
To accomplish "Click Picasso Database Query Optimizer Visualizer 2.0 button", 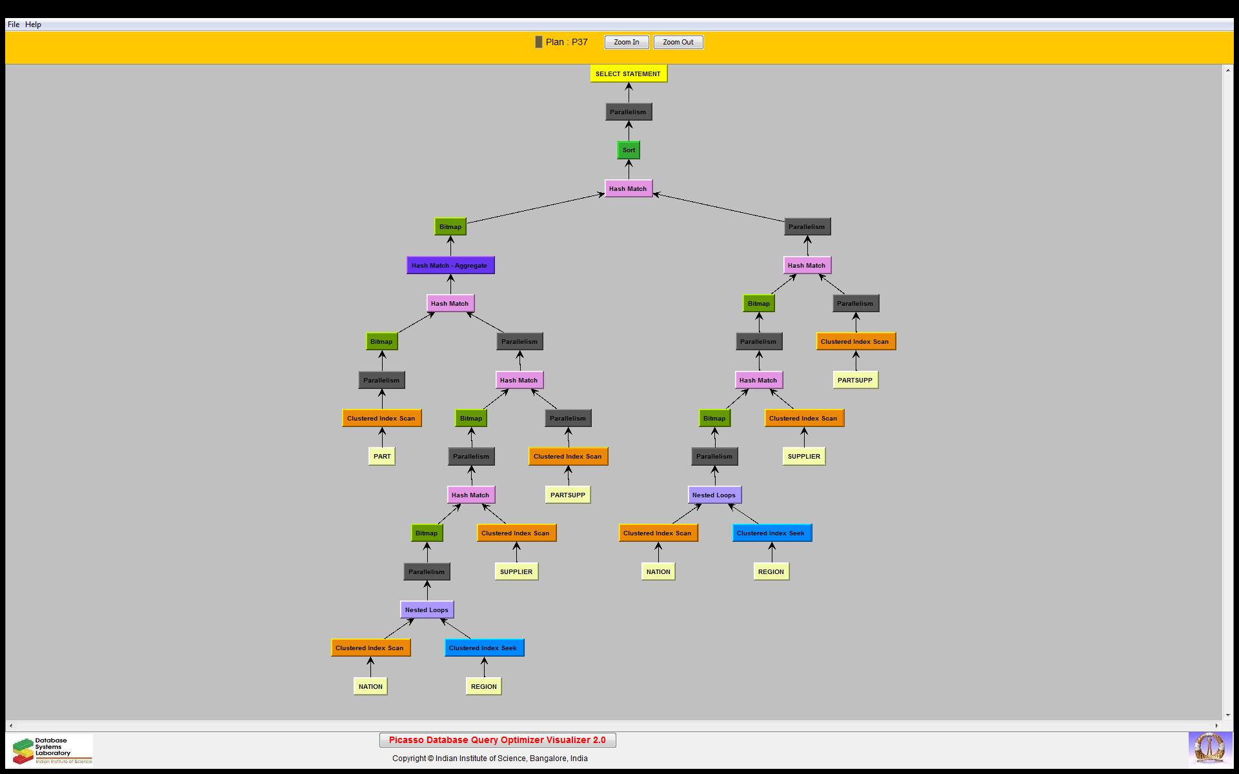I will point(498,740).
